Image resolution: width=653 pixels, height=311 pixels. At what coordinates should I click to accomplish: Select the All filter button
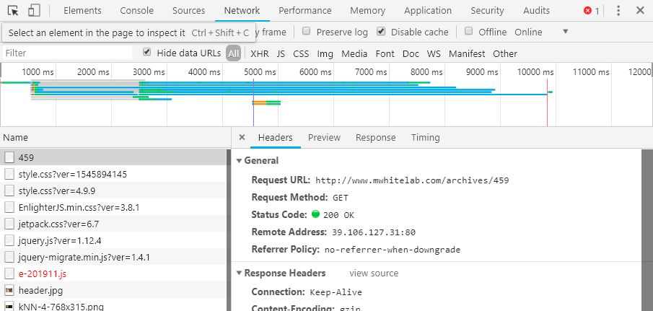(x=234, y=53)
